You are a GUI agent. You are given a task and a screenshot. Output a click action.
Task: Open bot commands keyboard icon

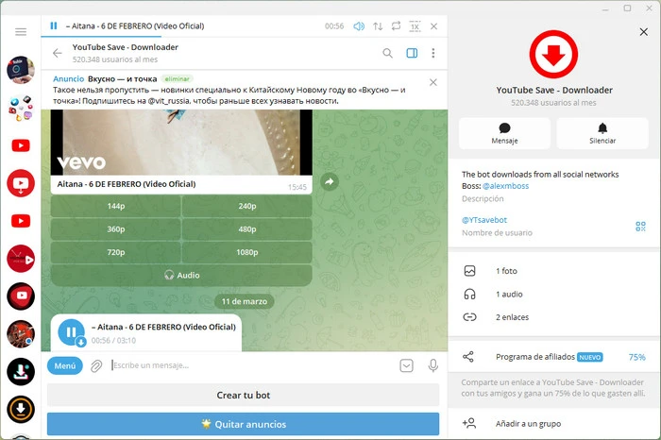click(x=406, y=365)
